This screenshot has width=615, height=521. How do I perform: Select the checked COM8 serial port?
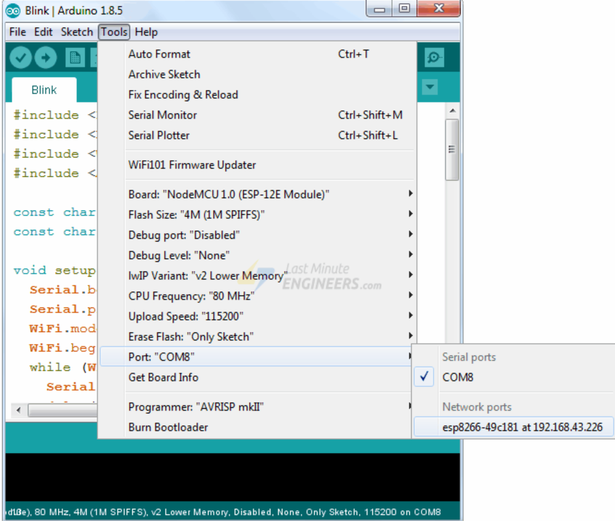pyautogui.click(x=457, y=378)
